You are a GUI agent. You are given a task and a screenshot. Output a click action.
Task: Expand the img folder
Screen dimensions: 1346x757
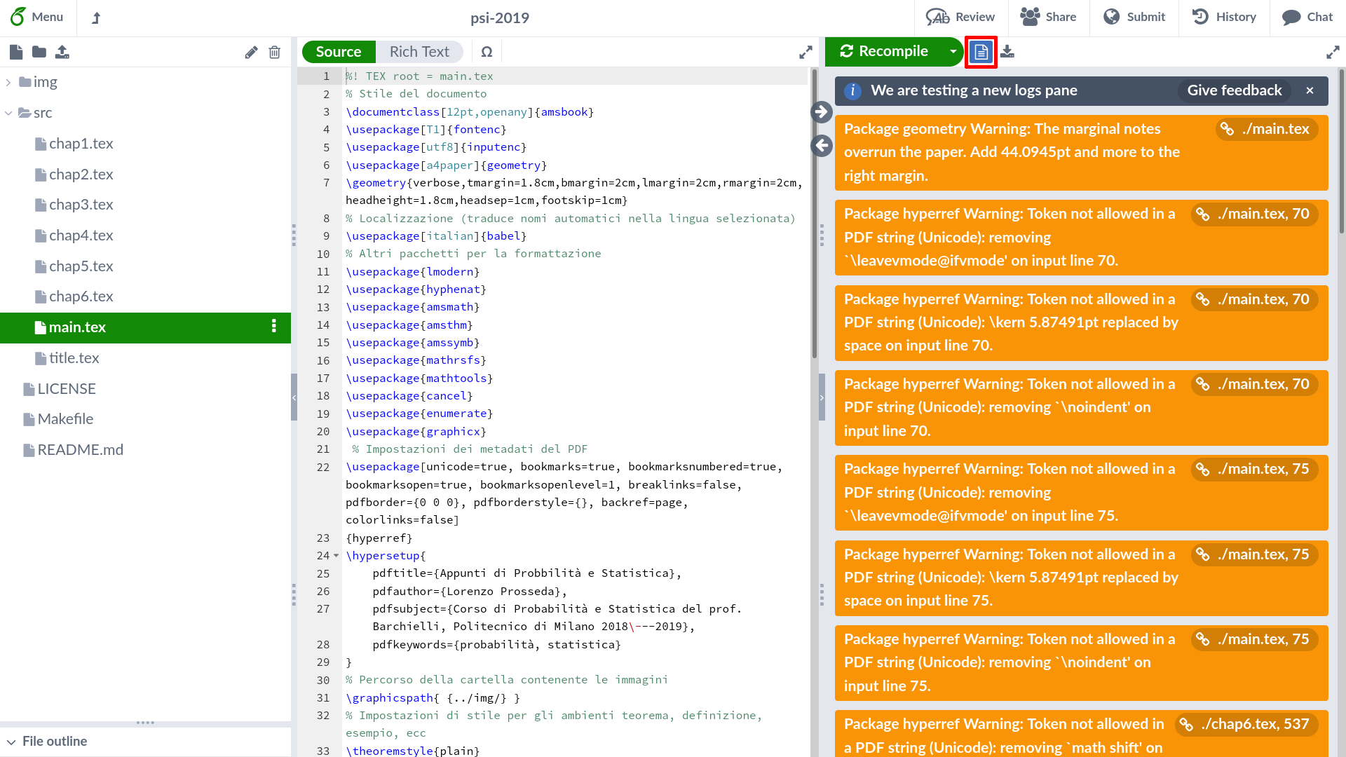click(8, 81)
